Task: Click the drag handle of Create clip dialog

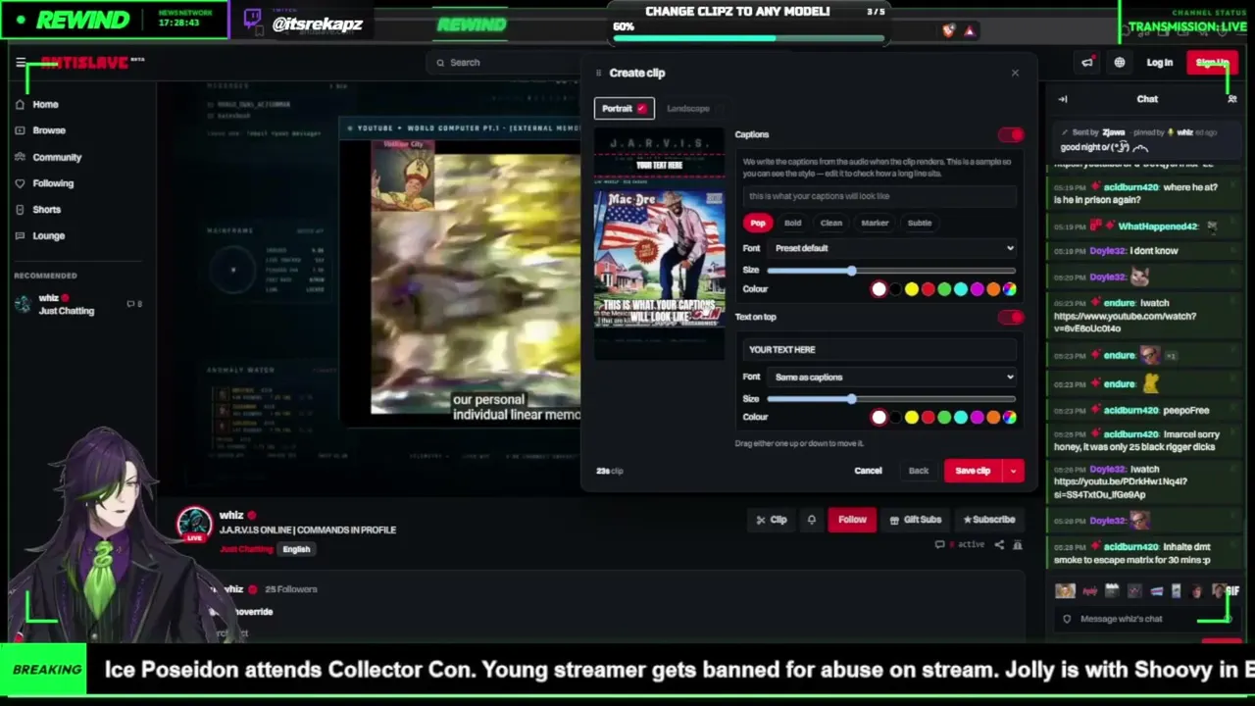Action: click(x=598, y=73)
